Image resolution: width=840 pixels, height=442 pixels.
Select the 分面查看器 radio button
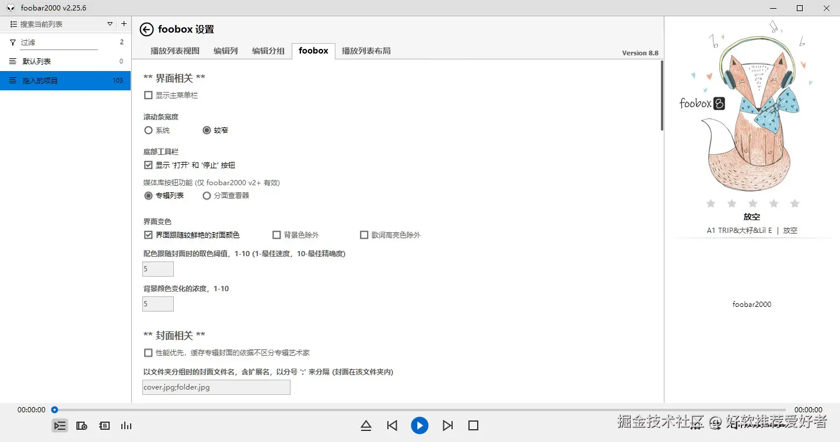tap(206, 196)
